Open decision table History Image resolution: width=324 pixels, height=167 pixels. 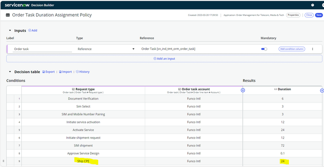tap(82, 72)
